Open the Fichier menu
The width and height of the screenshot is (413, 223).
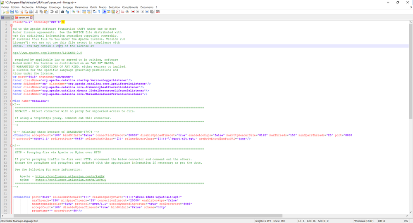(5, 7)
